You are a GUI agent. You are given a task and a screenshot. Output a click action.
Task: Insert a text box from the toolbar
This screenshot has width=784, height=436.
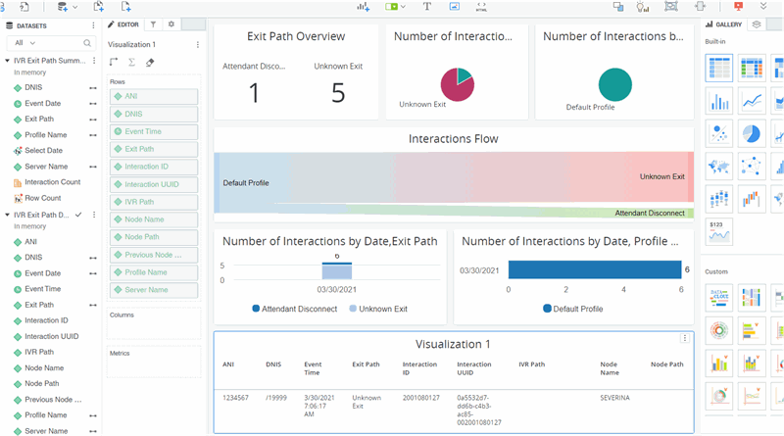pyautogui.click(x=427, y=7)
